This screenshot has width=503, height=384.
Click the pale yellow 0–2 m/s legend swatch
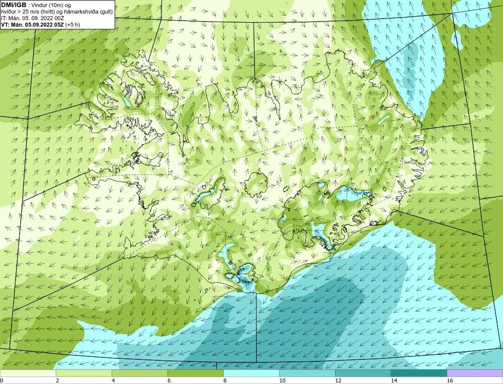tap(28, 373)
